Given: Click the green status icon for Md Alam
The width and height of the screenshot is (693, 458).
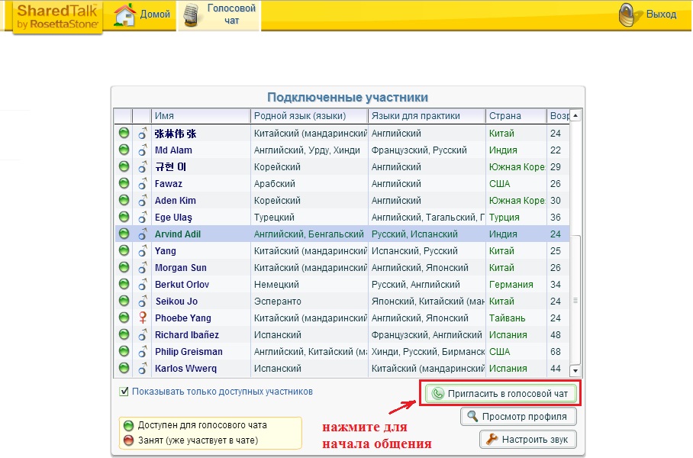Looking at the screenshot, I should (x=124, y=150).
